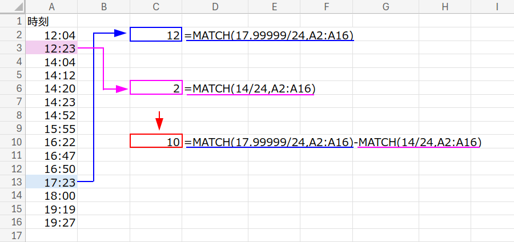Click red-bordered cell C10 showing 10

[156, 142]
